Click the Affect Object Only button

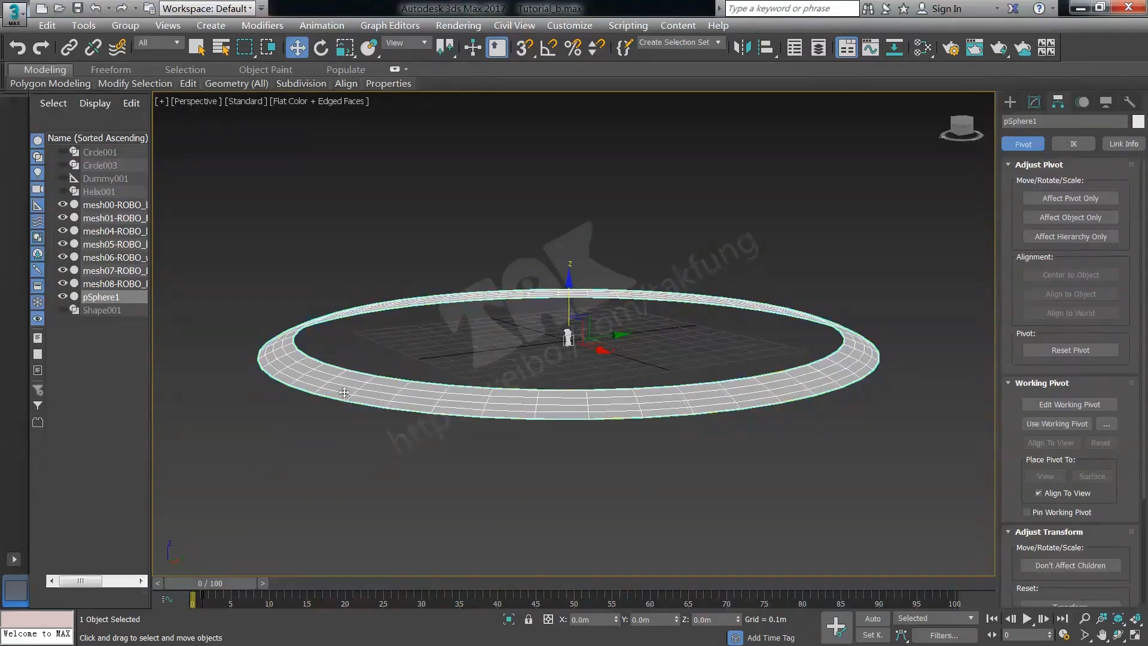(x=1070, y=218)
